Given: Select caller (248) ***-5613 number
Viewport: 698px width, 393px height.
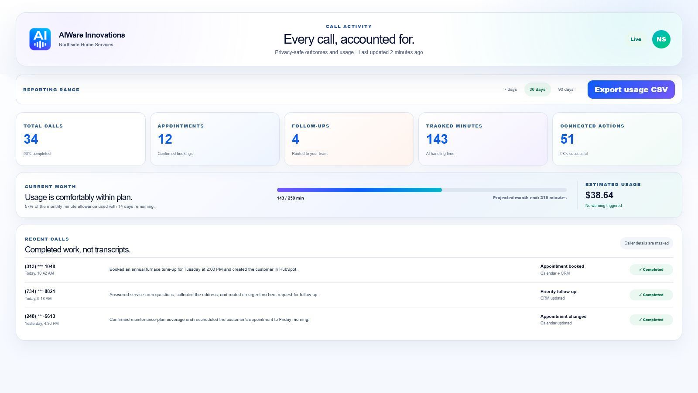Looking at the screenshot, I should 40,317.
